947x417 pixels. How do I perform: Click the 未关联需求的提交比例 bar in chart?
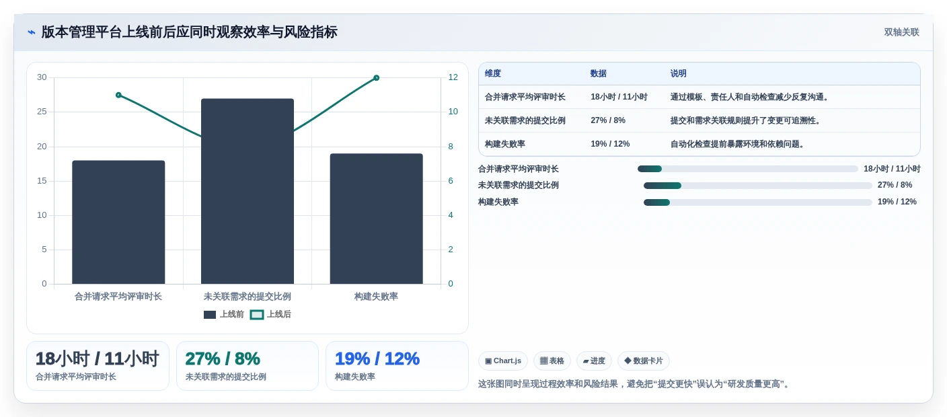click(x=248, y=191)
